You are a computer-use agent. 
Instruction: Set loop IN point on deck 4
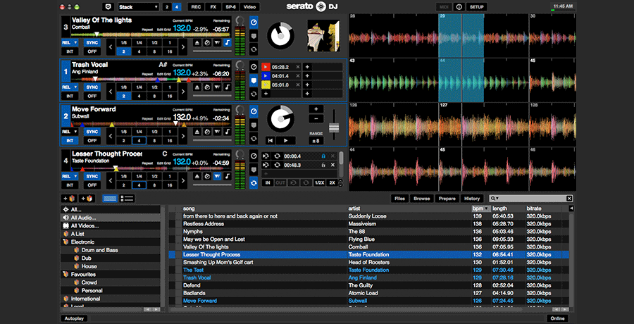tap(268, 183)
